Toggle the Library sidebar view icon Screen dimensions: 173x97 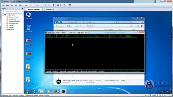(x=54, y=5)
